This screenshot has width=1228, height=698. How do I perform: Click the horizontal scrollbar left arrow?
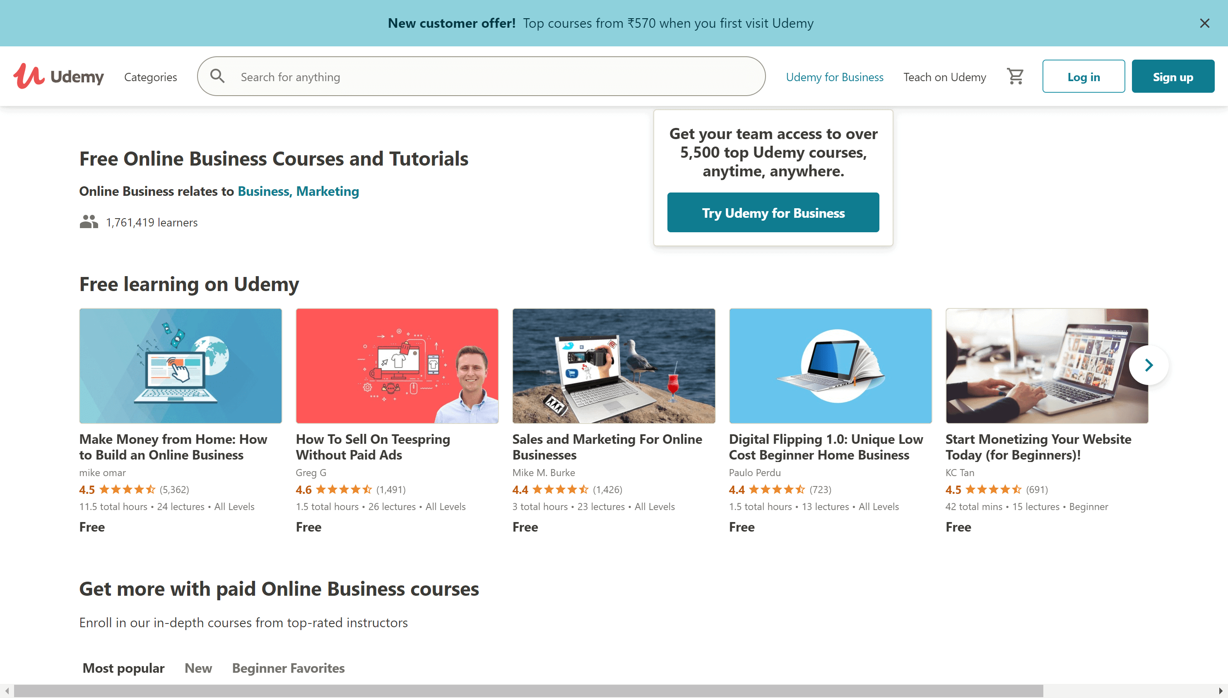tap(7, 691)
